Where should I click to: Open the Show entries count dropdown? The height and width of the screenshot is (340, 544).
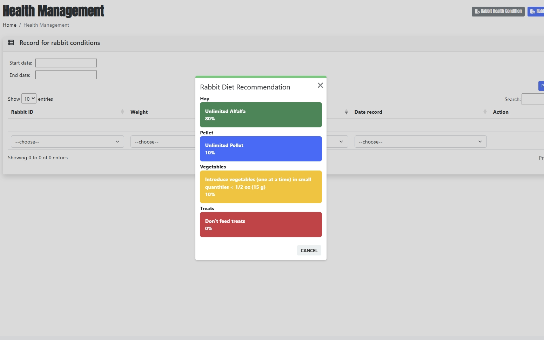pyautogui.click(x=29, y=99)
